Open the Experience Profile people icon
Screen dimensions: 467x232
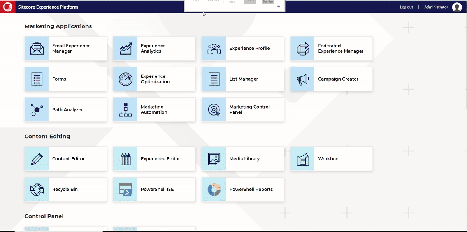tap(214, 49)
